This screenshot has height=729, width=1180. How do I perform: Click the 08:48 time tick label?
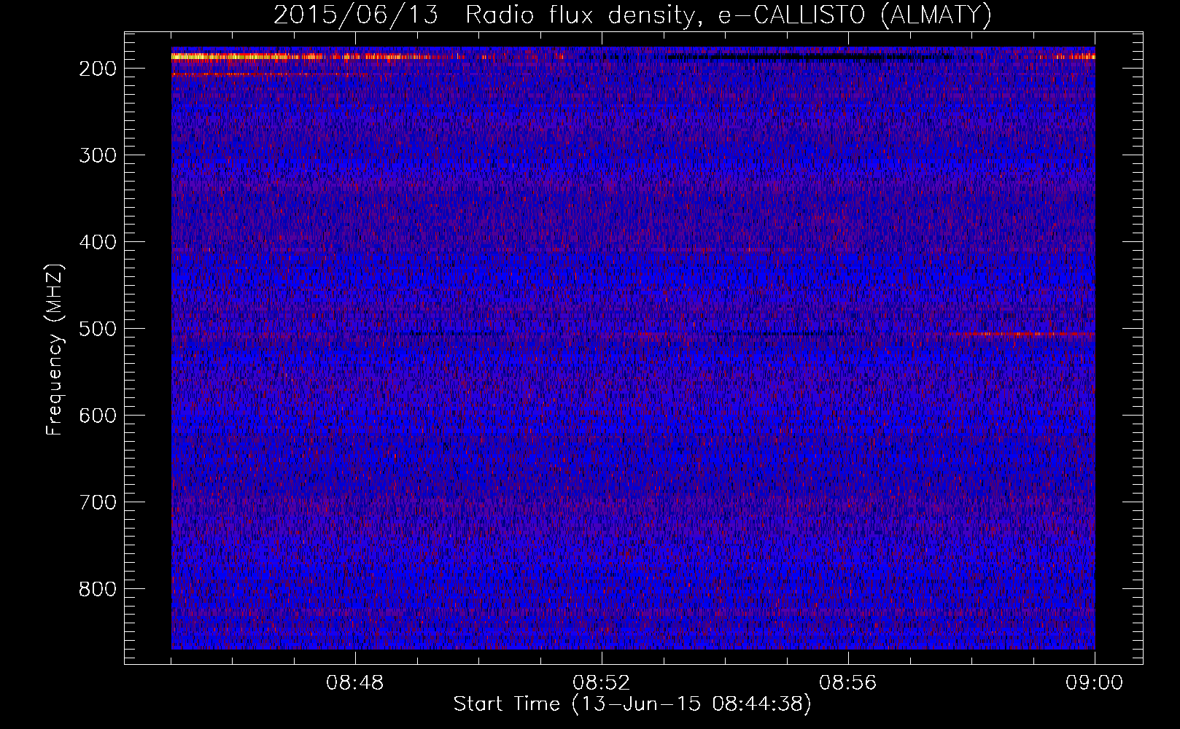click(x=355, y=683)
